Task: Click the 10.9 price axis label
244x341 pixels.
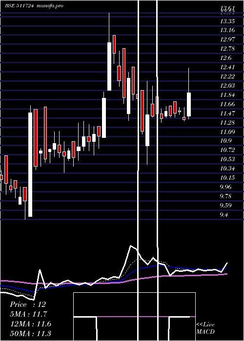Action: [226, 141]
